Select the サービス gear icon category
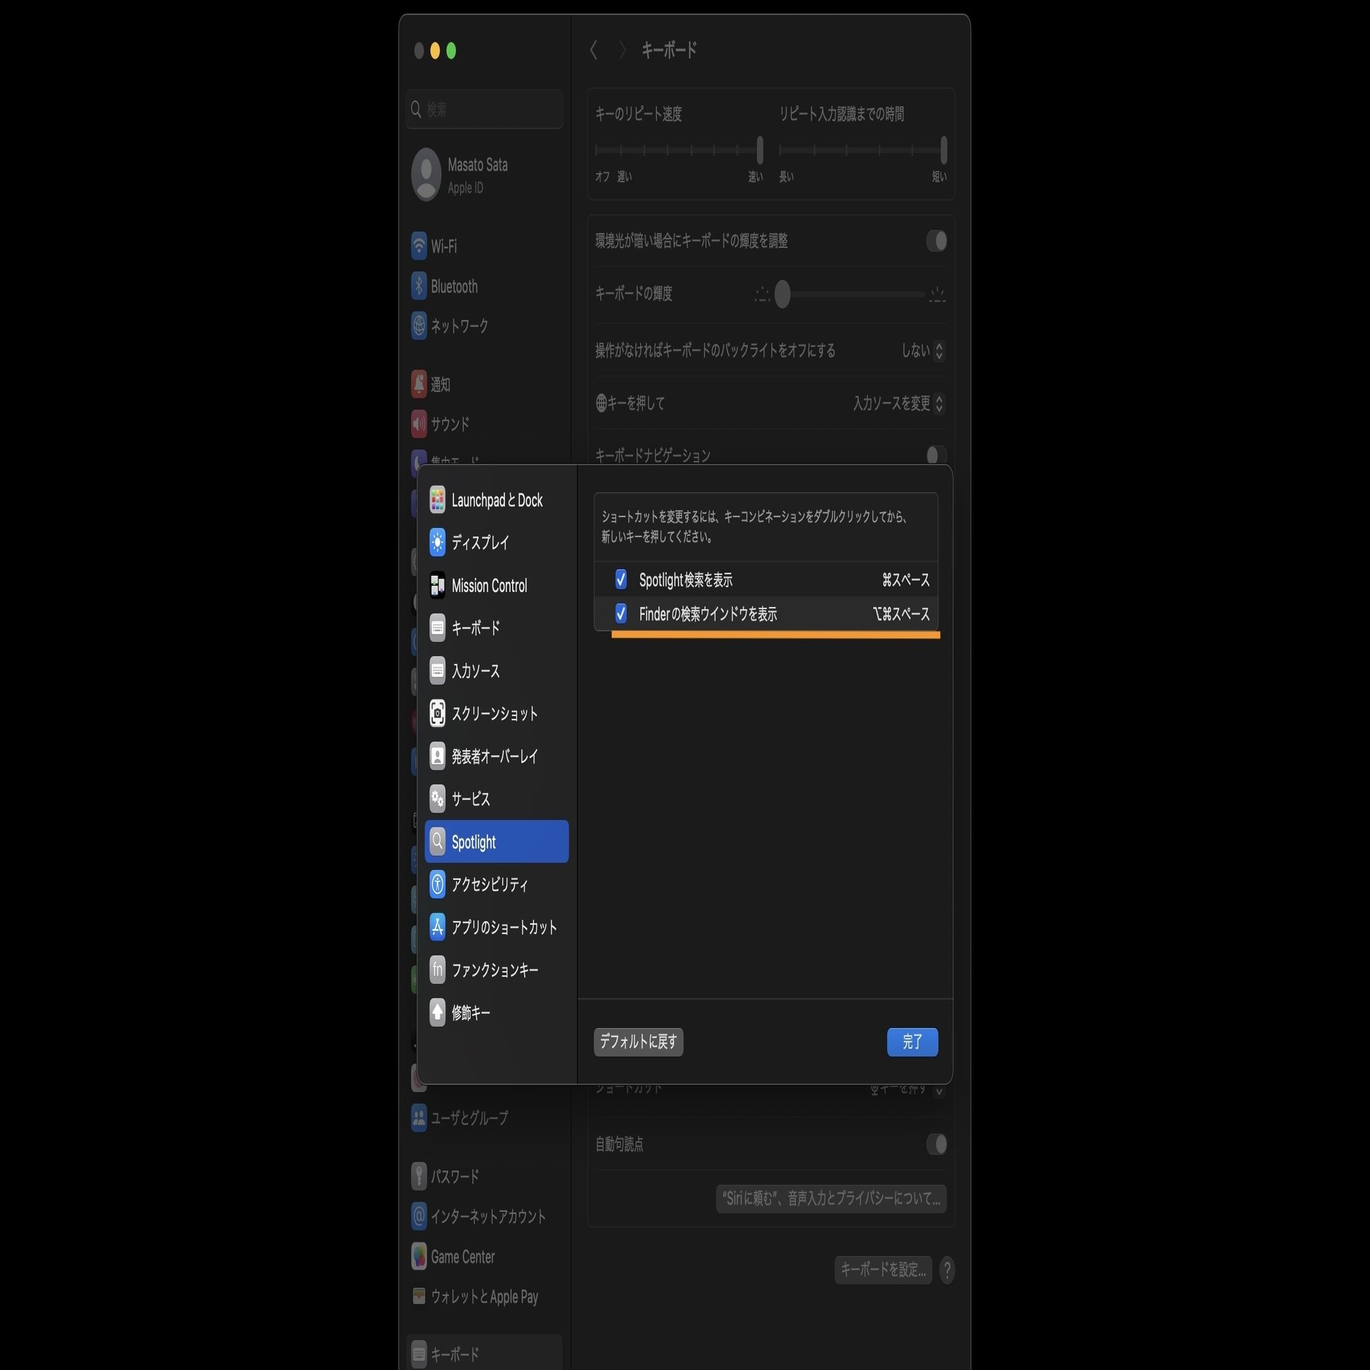 437,799
